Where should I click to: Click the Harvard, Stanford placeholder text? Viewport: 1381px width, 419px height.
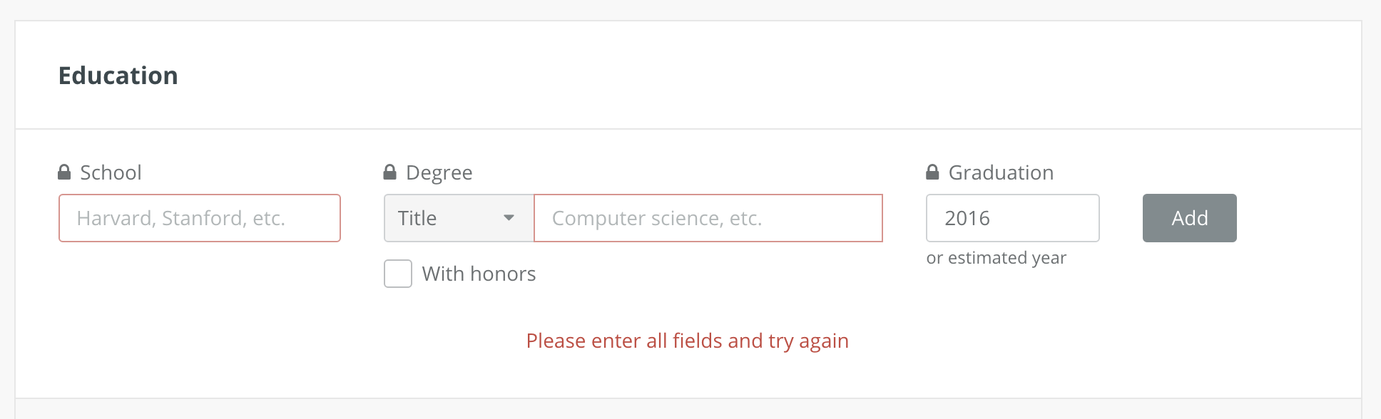tap(181, 218)
